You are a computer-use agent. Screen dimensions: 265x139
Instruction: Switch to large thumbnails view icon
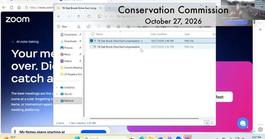(212, 123)
